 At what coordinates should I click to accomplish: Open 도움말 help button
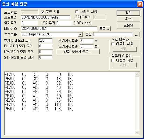(128, 25)
